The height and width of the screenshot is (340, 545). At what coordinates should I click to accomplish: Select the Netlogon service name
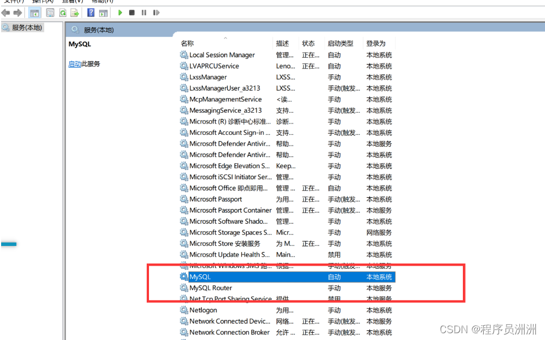(203, 310)
